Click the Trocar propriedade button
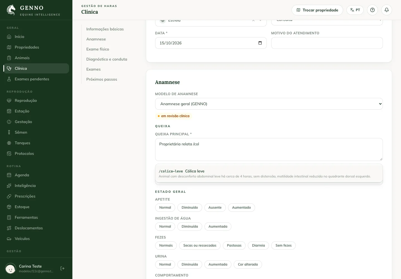 point(317,10)
